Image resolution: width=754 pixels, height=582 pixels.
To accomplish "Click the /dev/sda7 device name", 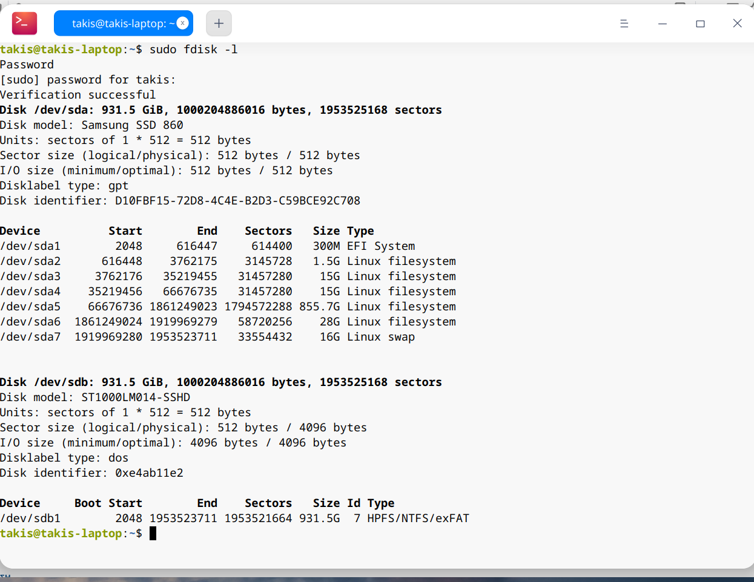I will pyautogui.click(x=30, y=336).
